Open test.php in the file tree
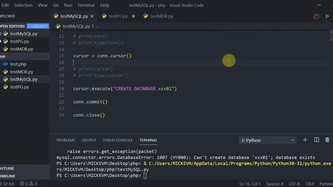 pos(18,64)
